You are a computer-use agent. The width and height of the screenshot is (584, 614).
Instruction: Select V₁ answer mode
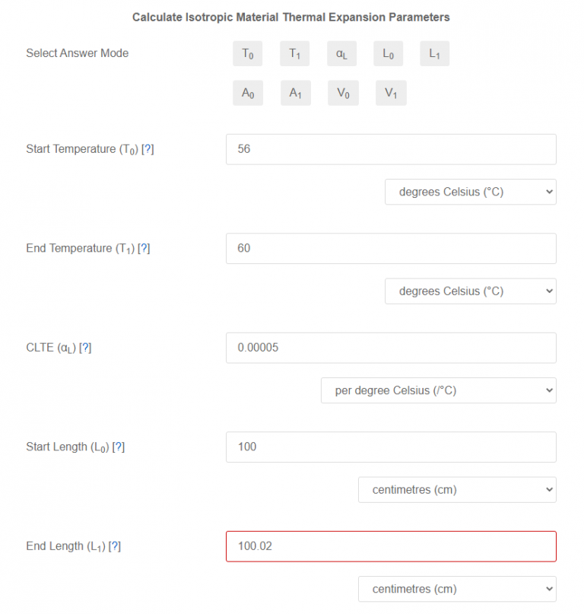[x=390, y=93]
